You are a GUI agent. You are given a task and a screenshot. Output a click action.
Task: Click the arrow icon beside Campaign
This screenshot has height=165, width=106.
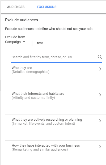(x=24, y=42)
